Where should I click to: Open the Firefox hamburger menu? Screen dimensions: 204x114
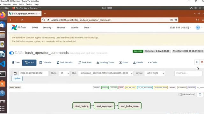203,20
